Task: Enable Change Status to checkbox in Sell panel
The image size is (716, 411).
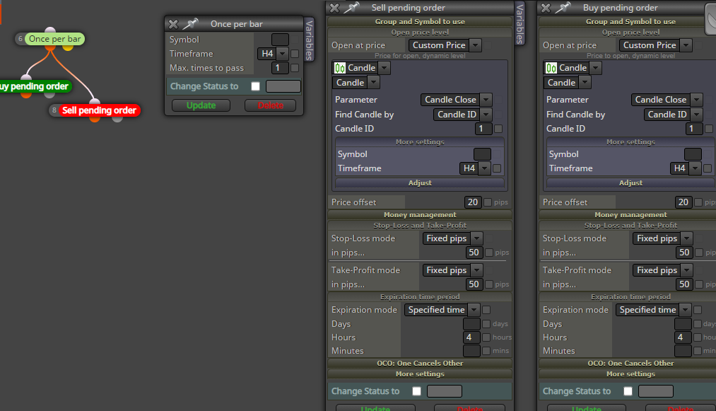Action: click(416, 391)
